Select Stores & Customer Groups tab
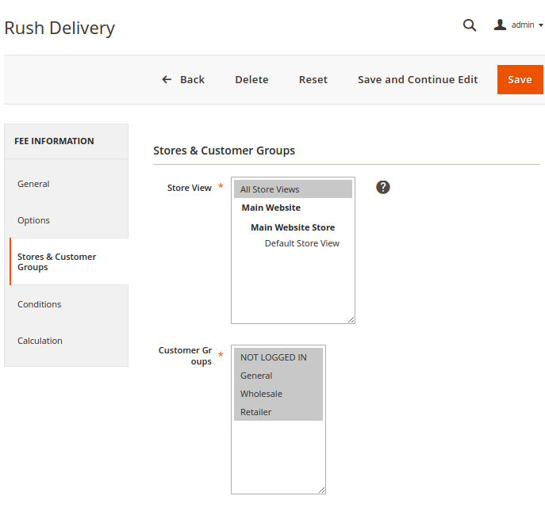The image size is (545, 515). pos(56,262)
